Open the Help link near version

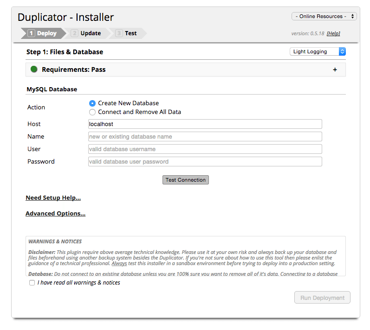click(x=333, y=34)
